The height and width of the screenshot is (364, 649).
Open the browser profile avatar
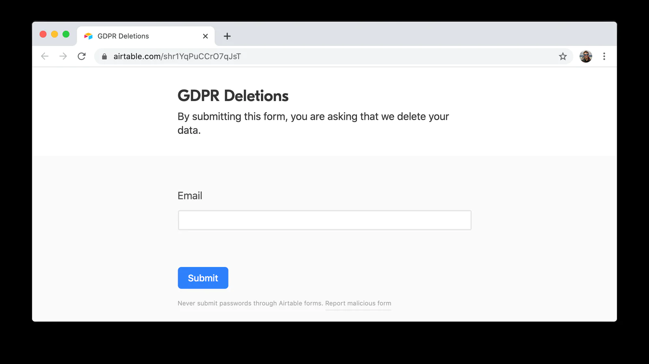(x=585, y=56)
